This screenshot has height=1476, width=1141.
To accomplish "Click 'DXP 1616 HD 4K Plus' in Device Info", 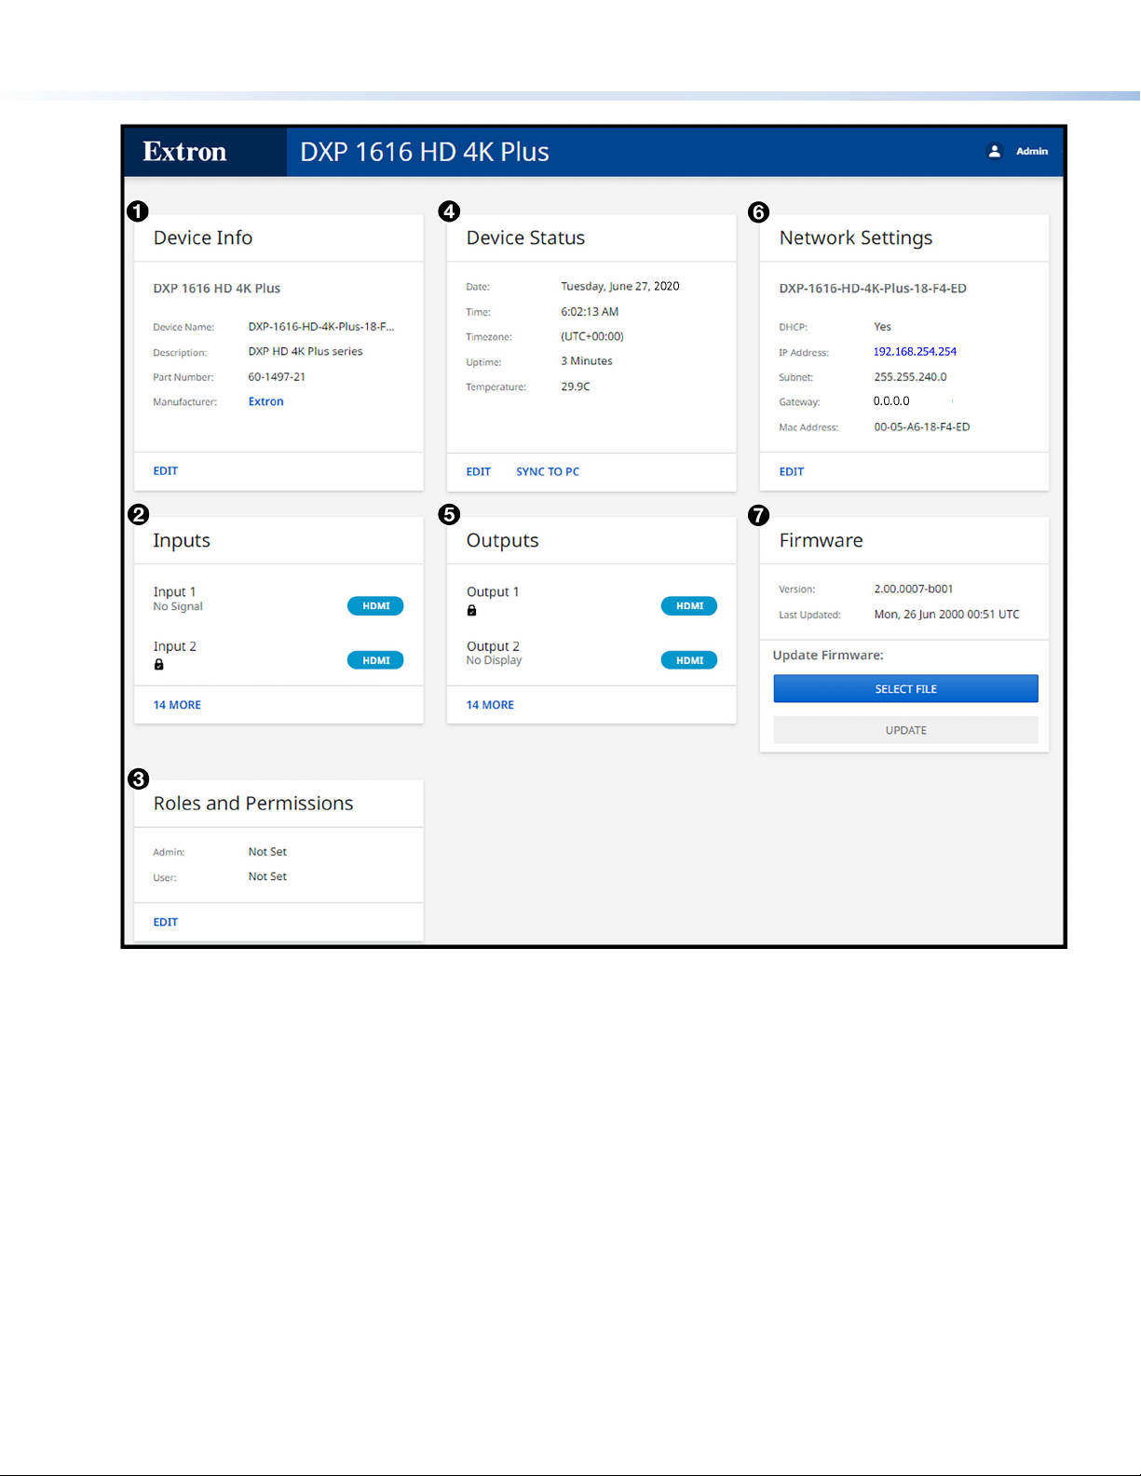I will (x=217, y=289).
